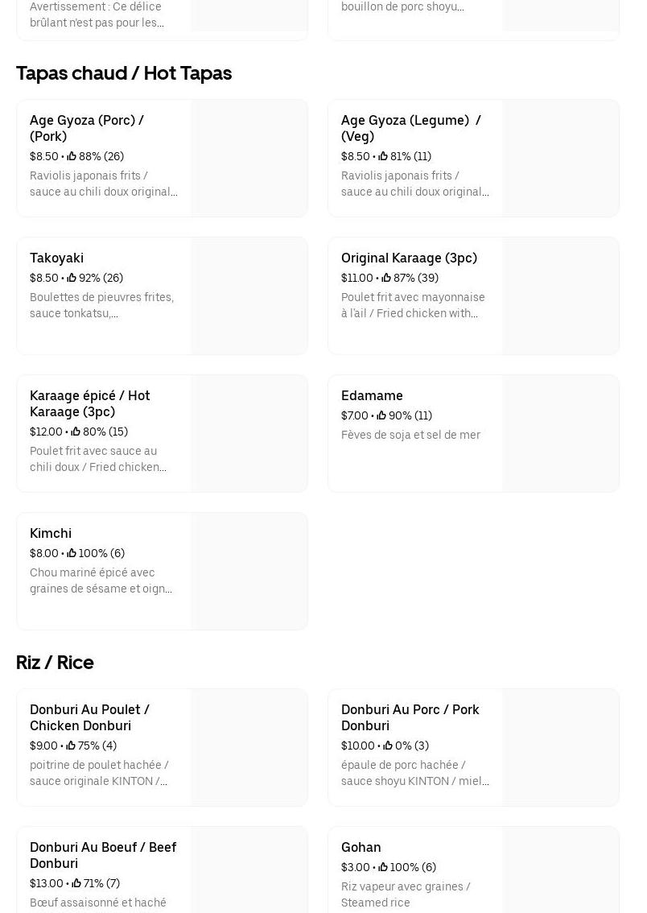Click thumbs-up rating icon for Takoyaki
The width and height of the screenshot is (647, 913).
tap(72, 278)
